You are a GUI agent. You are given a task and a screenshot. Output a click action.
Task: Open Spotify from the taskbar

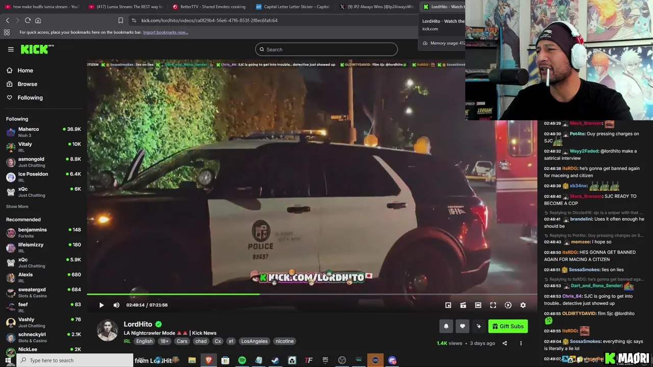click(x=242, y=360)
